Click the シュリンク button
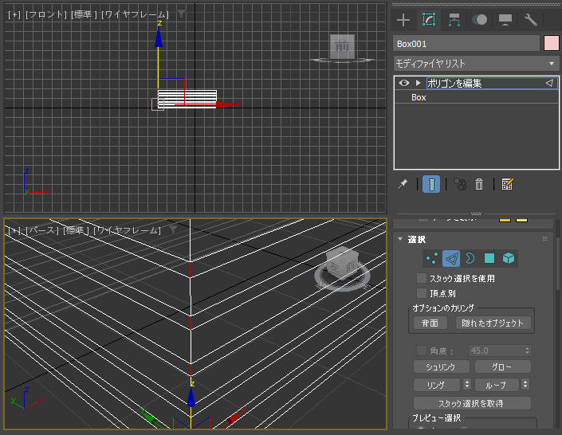The image size is (562, 435). click(x=441, y=367)
